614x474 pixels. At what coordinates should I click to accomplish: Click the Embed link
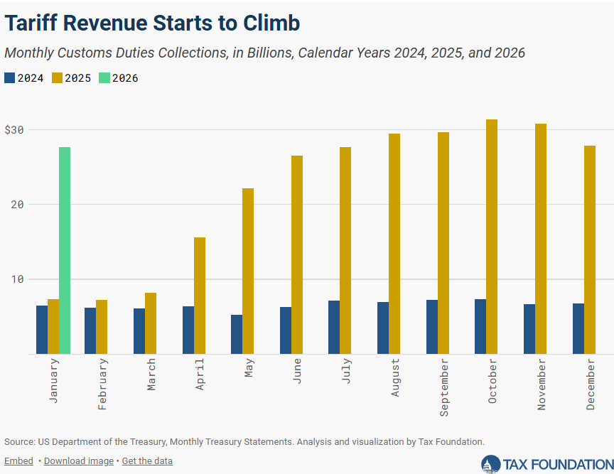coord(18,460)
